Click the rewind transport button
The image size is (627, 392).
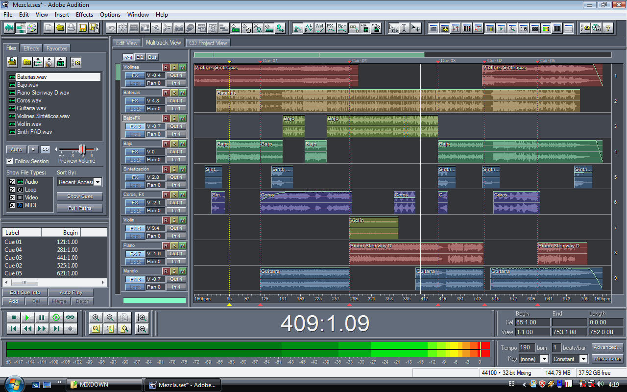click(28, 329)
